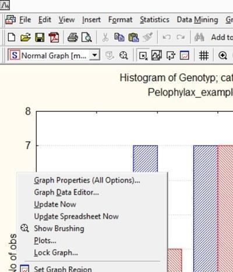Click the zoom in magnifier icon
The width and height of the screenshot is (233, 272).
tap(223, 56)
